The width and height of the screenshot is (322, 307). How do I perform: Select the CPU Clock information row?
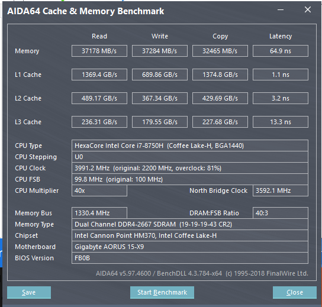coord(190,168)
